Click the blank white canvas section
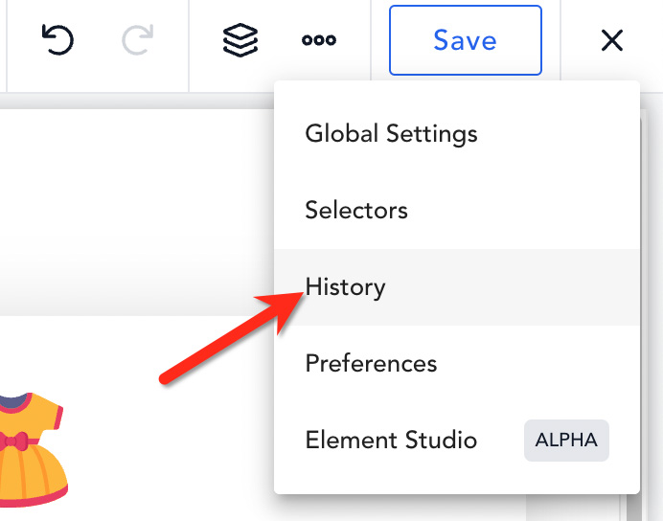The image size is (663, 521). (x=135, y=212)
